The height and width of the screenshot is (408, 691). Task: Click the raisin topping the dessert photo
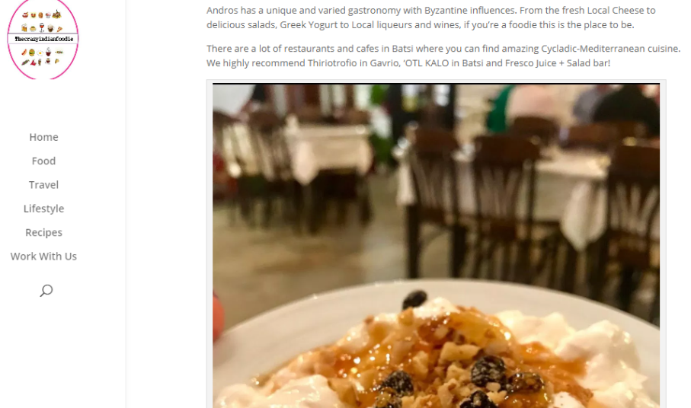tap(414, 299)
